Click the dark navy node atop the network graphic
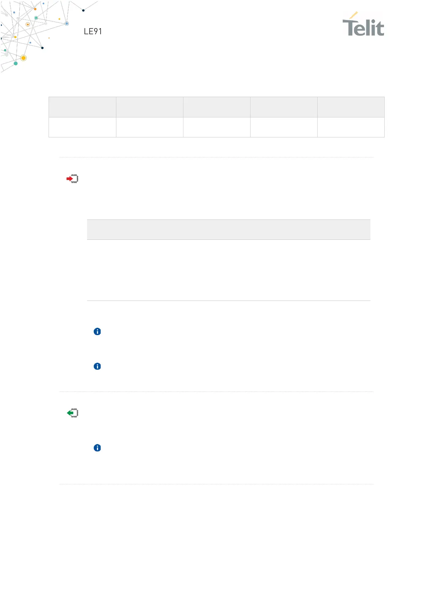 pyautogui.click(x=84, y=10)
